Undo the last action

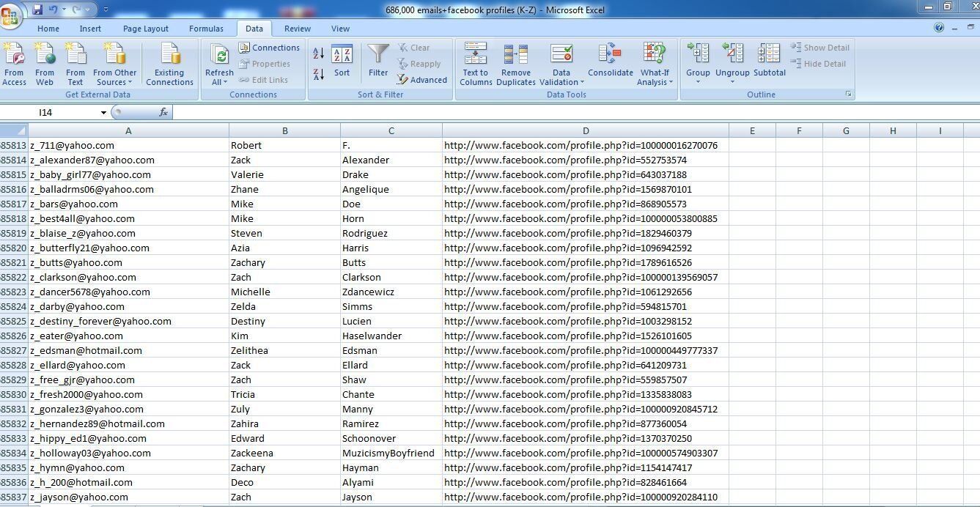(x=53, y=10)
